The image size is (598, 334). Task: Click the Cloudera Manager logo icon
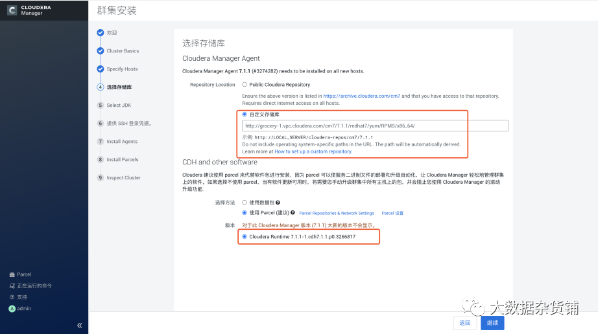tap(12, 10)
